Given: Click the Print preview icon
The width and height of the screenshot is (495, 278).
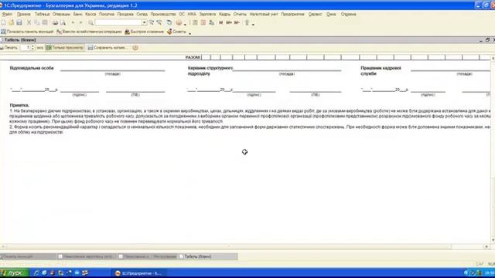Looking at the screenshot, I should click(x=63, y=22).
